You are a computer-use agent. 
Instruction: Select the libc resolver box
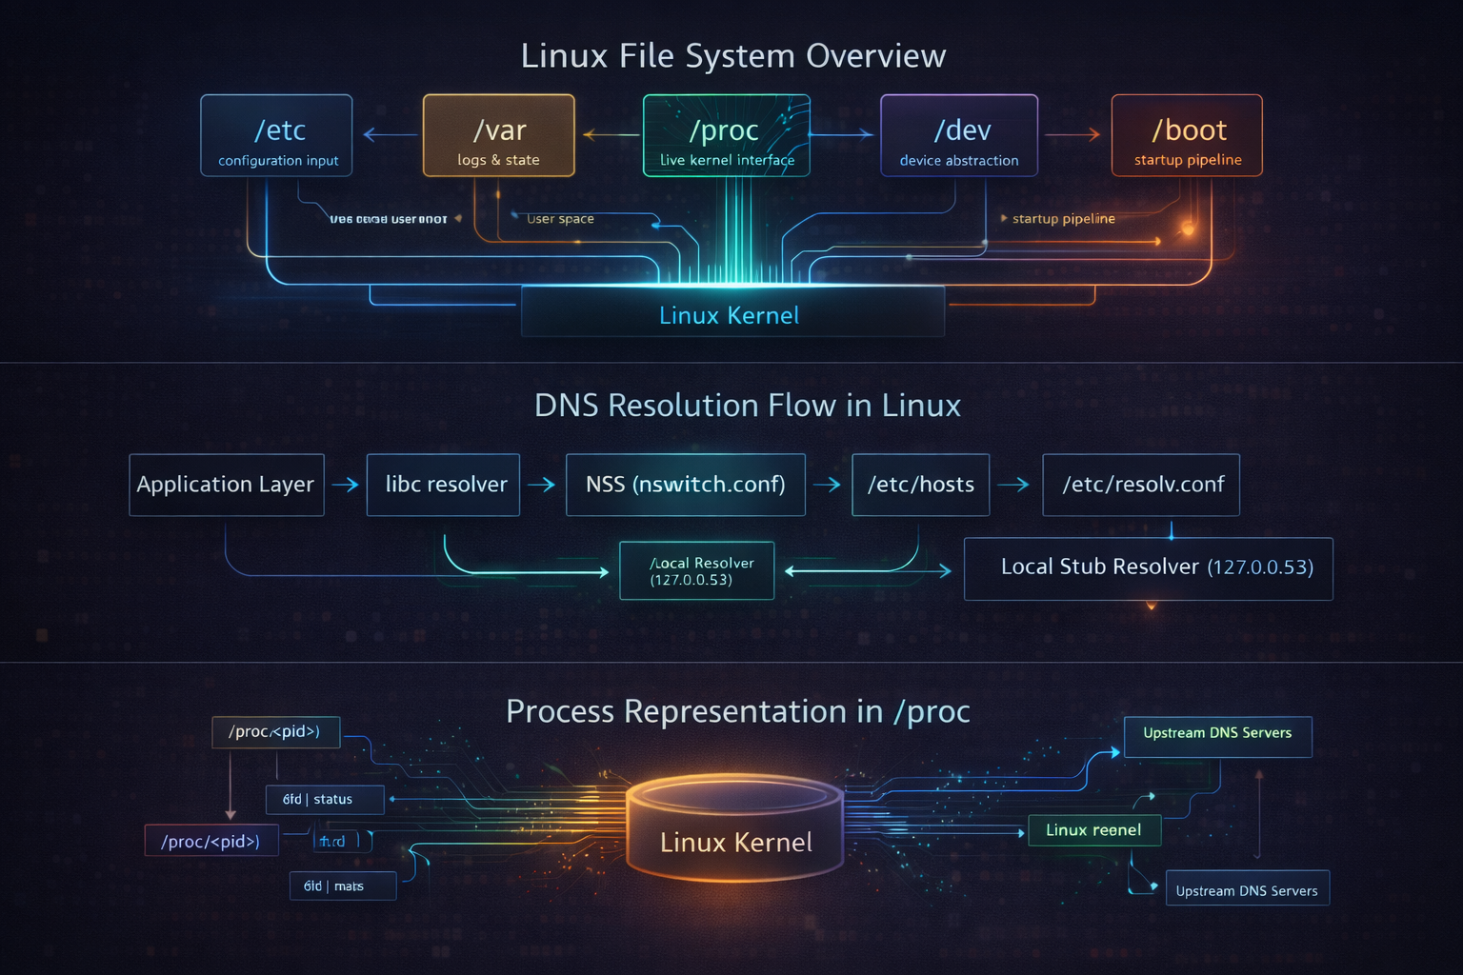(x=444, y=486)
